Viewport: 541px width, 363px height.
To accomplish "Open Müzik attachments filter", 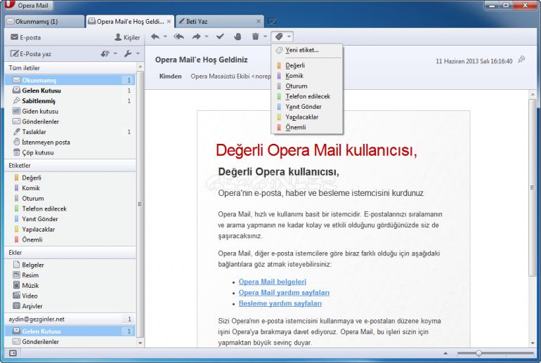I will 70,286.
